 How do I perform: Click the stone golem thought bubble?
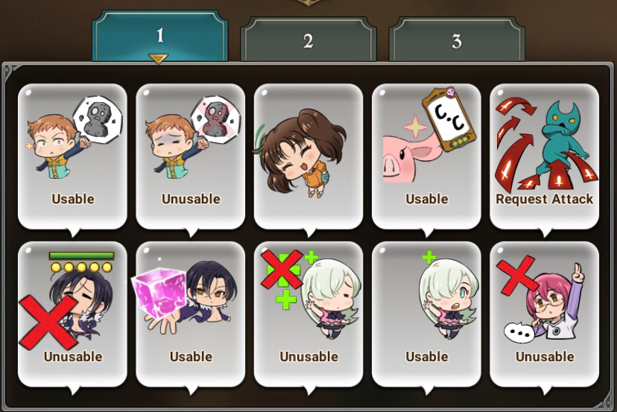point(98,117)
